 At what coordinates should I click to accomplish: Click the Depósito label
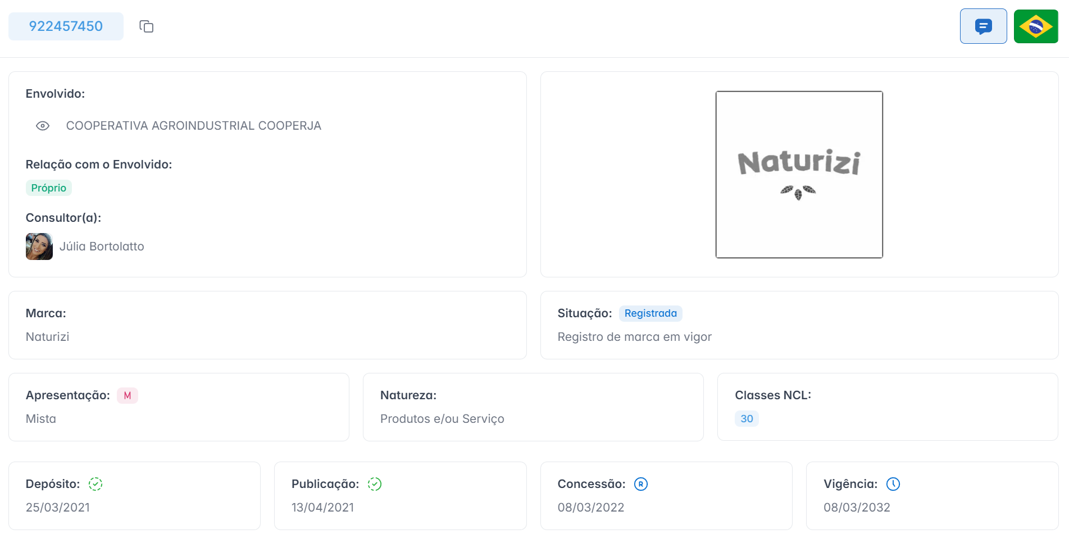coord(53,484)
